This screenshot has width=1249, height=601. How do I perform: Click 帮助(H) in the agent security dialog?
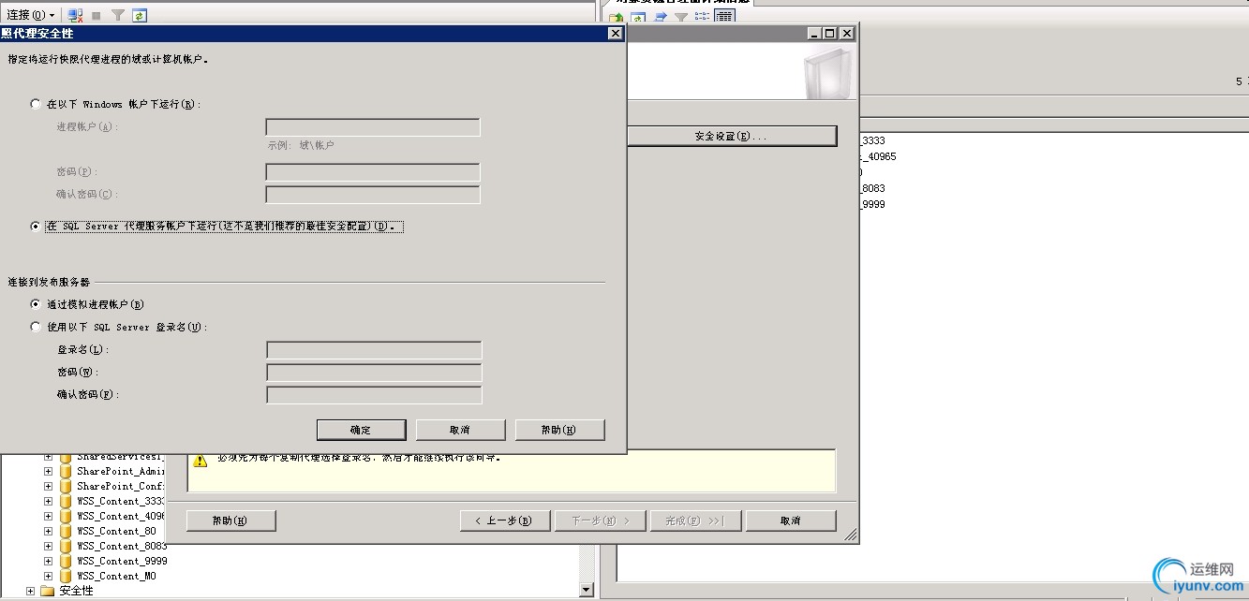(x=559, y=430)
